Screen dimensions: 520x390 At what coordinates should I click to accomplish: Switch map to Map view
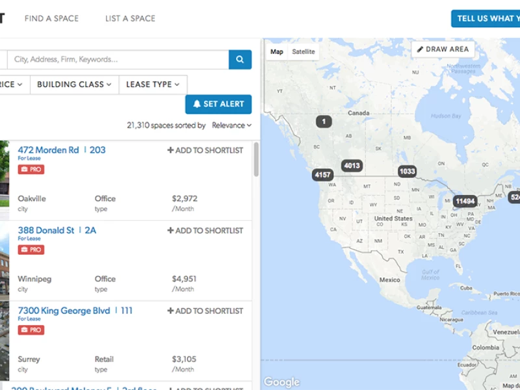[277, 52]
